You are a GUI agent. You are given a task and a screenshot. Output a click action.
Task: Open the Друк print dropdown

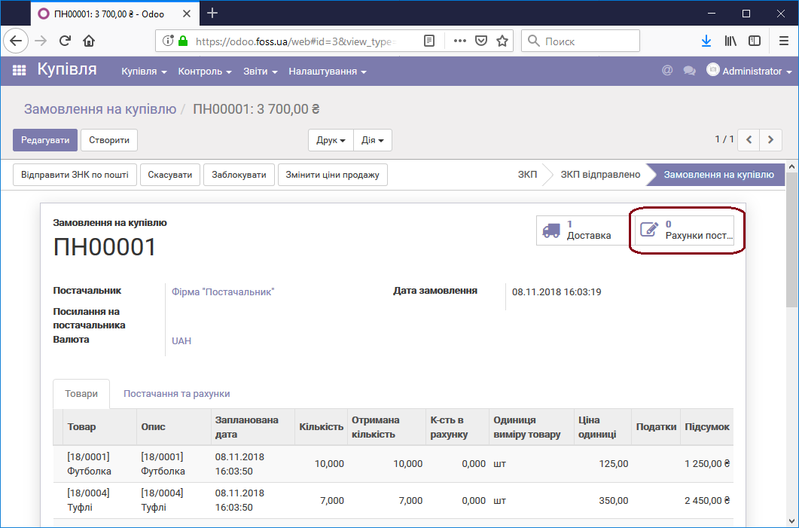pos(331,140)
